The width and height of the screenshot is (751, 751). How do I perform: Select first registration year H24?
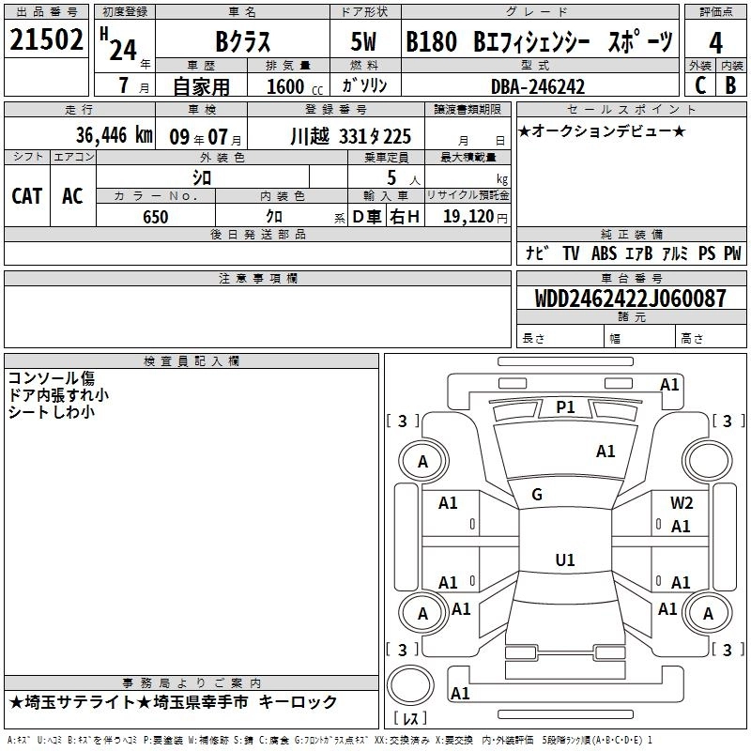[119, 45]
